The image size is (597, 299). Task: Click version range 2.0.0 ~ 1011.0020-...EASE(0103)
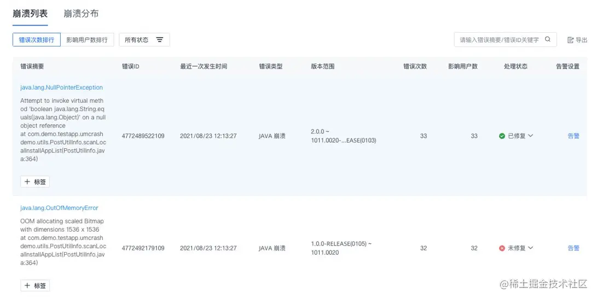click(344, 136)
